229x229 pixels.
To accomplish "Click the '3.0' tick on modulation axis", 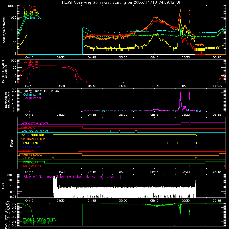I will coord(14,89).
